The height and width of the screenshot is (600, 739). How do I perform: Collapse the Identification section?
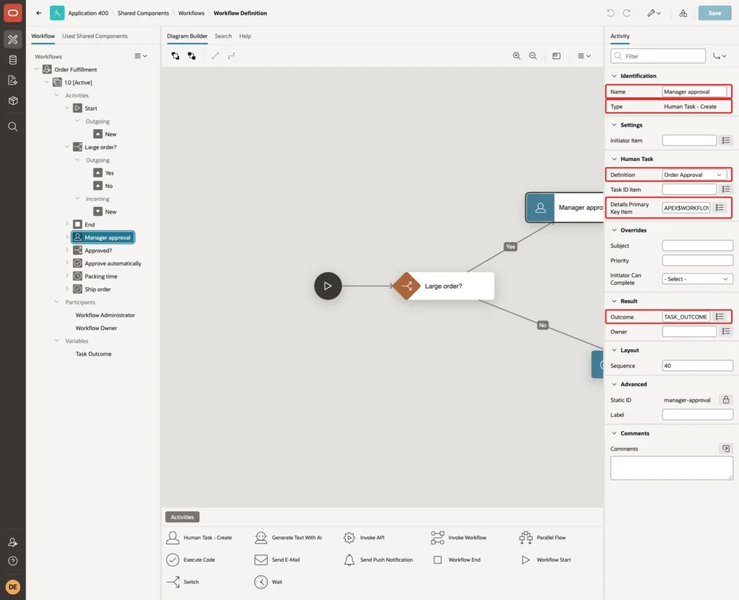click(614, 76)
